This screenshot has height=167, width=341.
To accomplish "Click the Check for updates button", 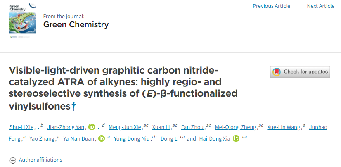I will [300, 72].
